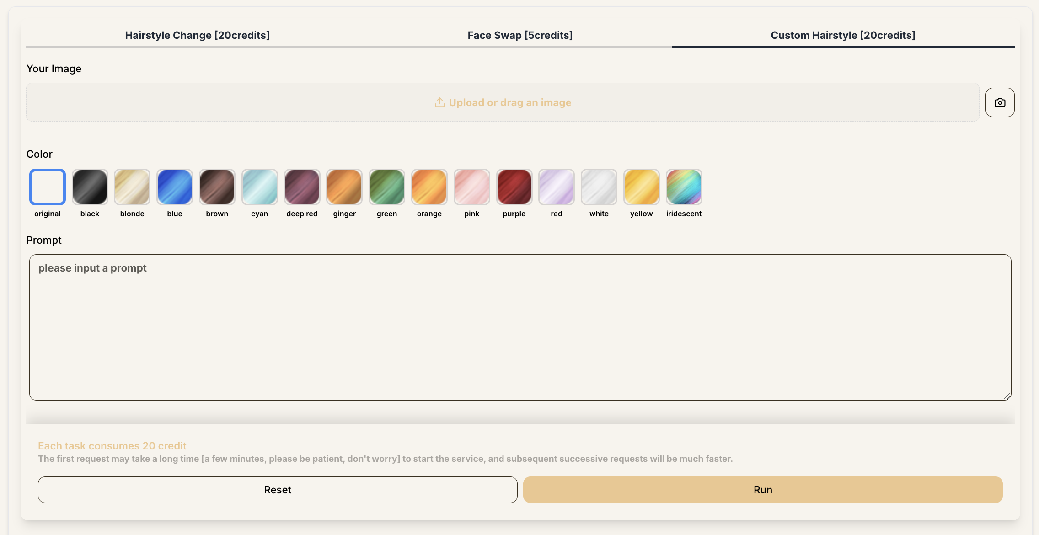Click the upload arrow icon

pos(439,102)
